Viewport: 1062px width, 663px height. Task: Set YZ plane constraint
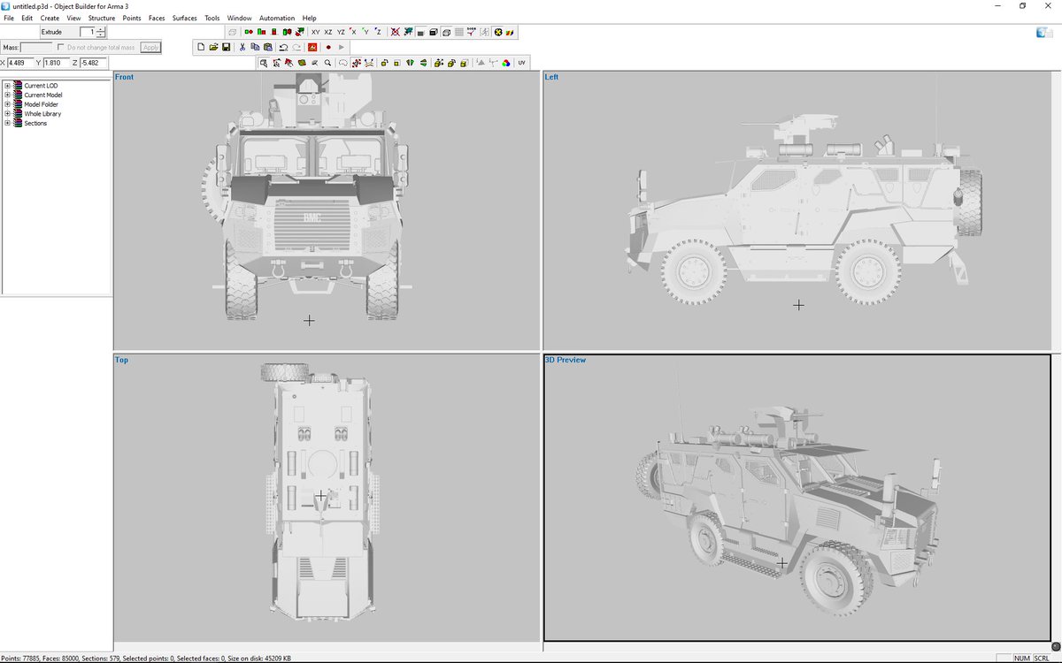pos(341,32)
